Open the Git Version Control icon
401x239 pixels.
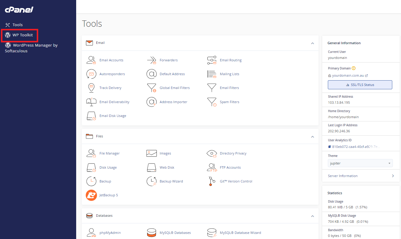(x=212, y=181)
